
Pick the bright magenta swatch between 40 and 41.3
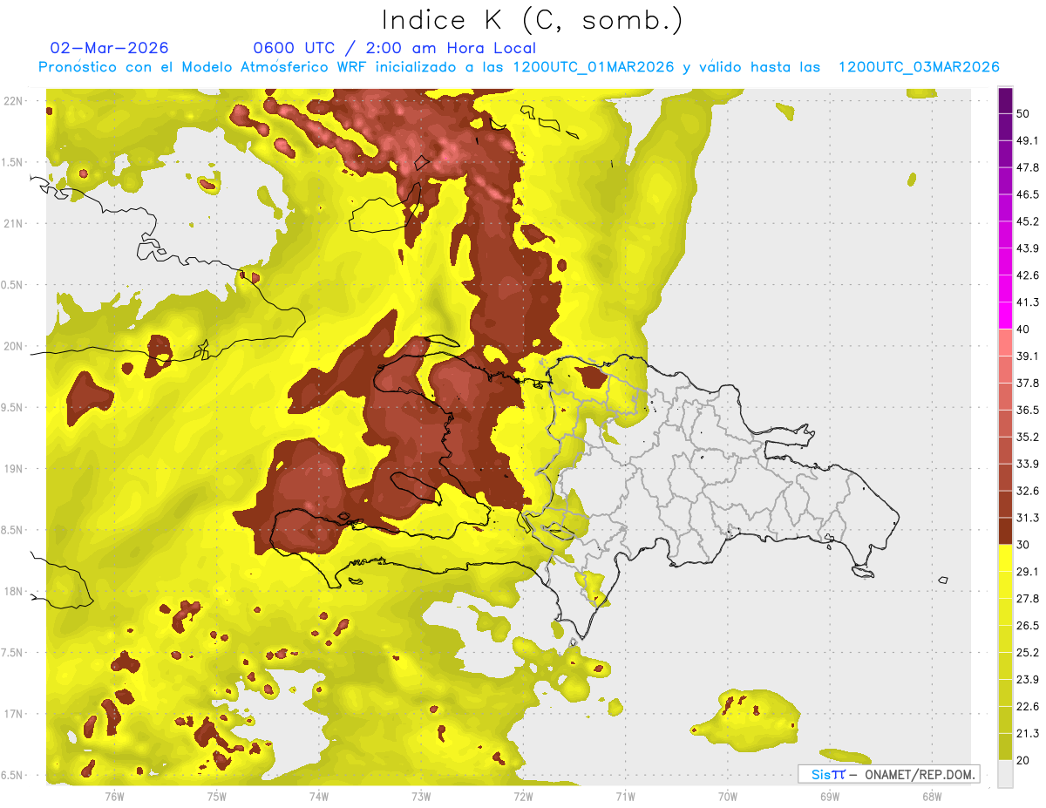coord(1005,316)
